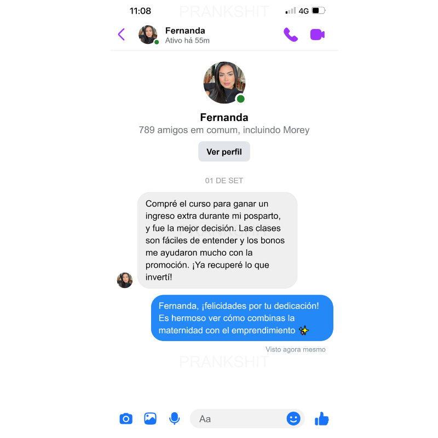Select the blue felicidades reply bubble
Screen dimensions: 438x438
click(242, 318)
